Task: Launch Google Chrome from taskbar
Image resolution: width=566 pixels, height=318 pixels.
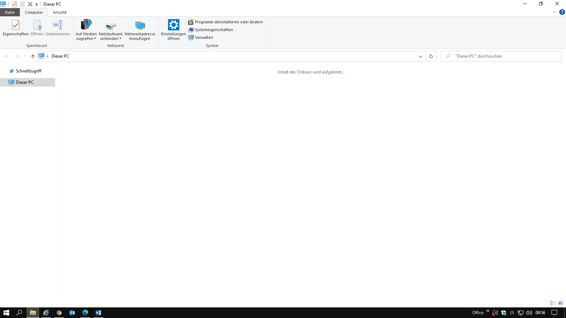Action: [59, 313]
